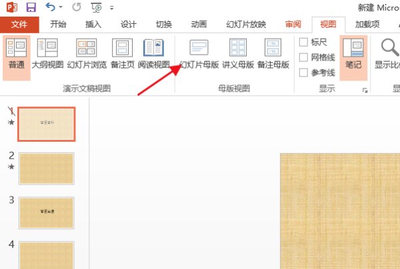Image resolution: width=400 pixels, height=269 pixels.
Task: Click the PowerPoint application icon
Action: pyautogui.click(x=12, y=7)
